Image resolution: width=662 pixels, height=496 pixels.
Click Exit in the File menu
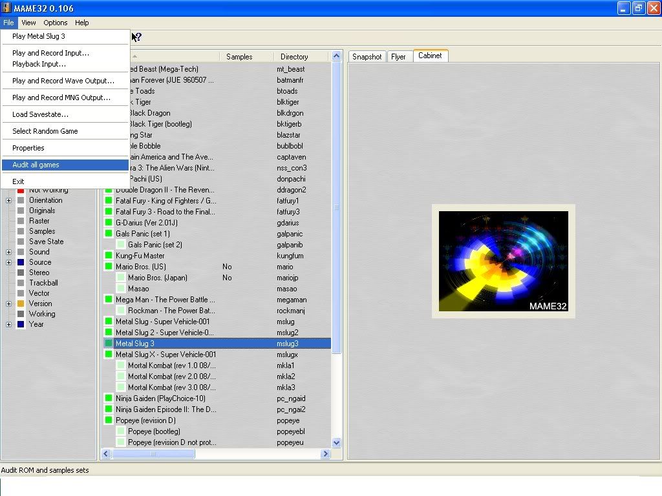click(65, 181)
